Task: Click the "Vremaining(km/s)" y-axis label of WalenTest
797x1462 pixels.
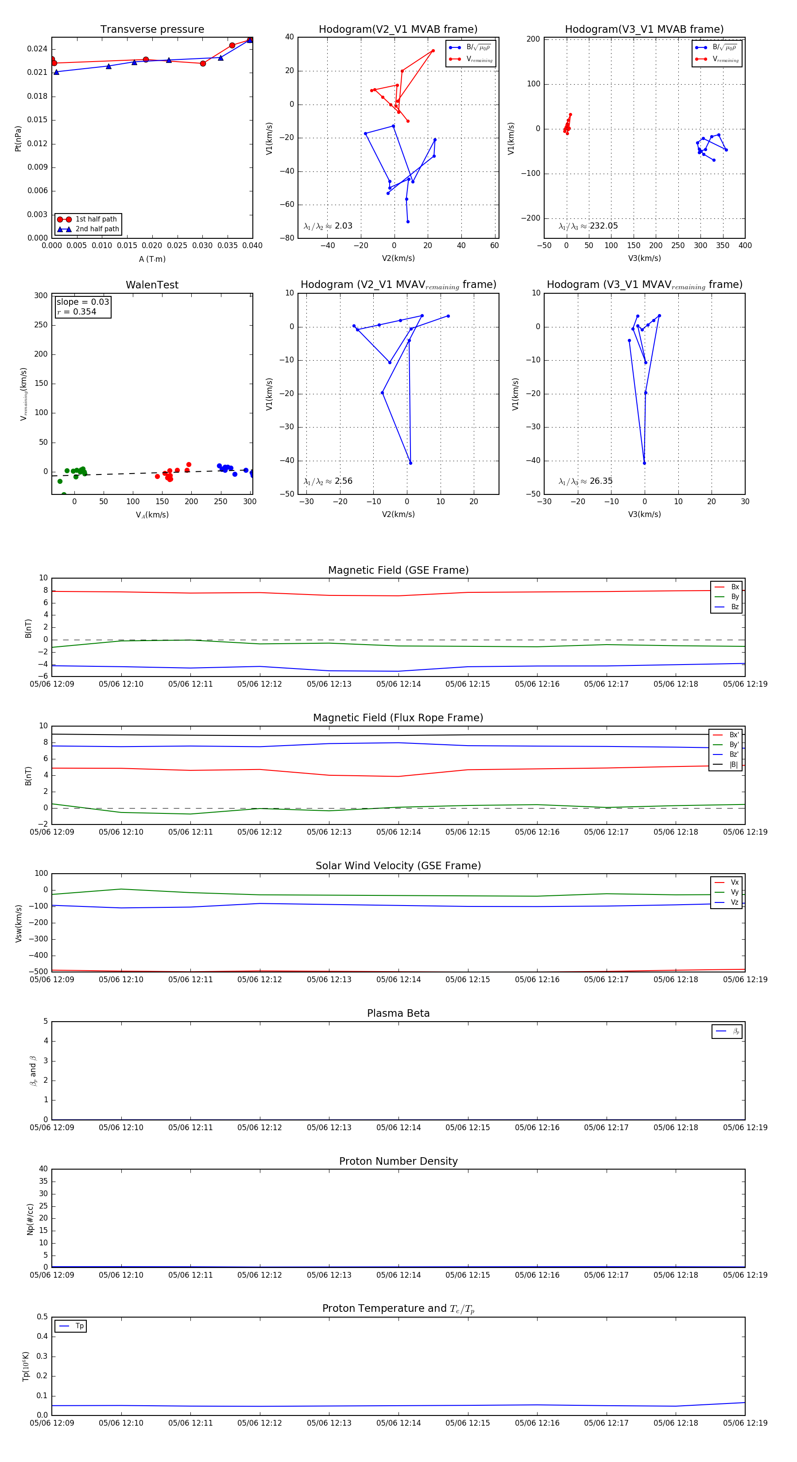Action: pyautogui.click(x=23, y=393)
